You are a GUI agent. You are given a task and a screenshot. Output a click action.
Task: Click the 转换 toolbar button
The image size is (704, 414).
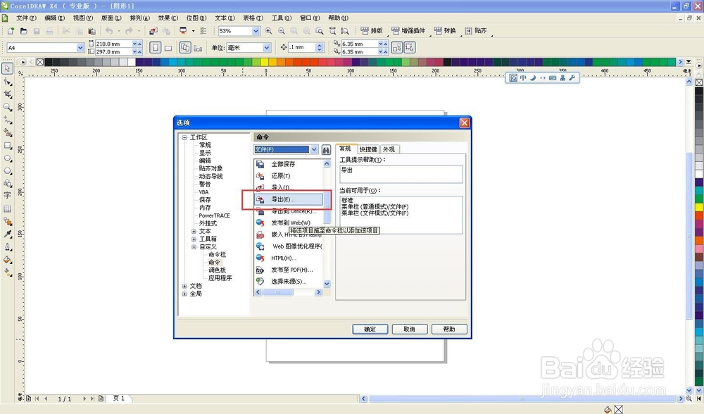tap(446, 30)
